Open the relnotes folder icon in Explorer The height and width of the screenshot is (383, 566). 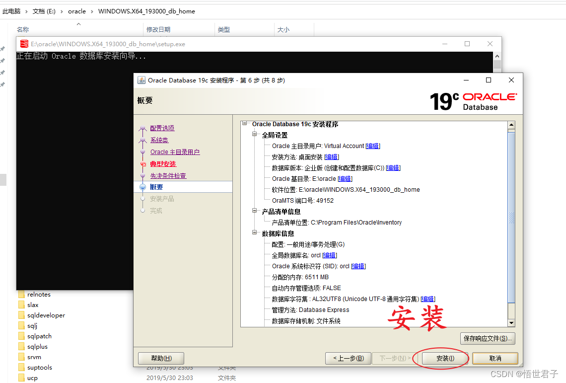tap(21, 294)
